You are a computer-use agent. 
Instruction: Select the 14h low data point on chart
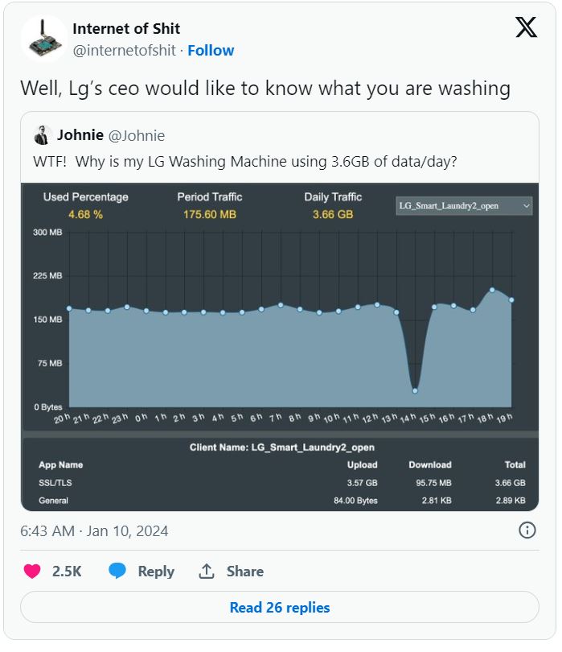tap(415, 390)
